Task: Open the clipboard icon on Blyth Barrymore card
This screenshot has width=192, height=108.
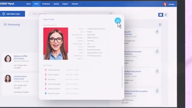Action: tap(157, 71)
